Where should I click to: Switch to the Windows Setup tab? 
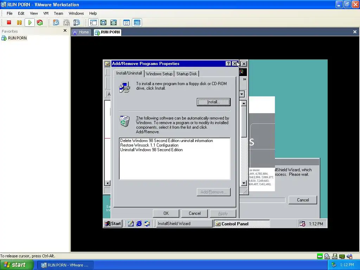coord(159,74)
